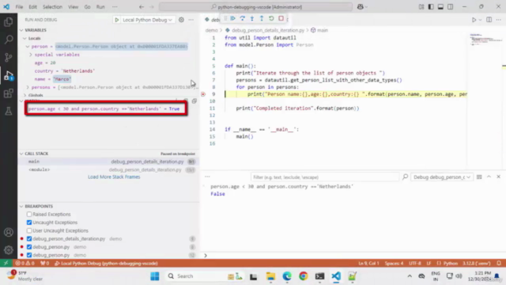Open Chrome from the taskbar
The width and height of the screenshot is (506, 285).
(303, 276)
